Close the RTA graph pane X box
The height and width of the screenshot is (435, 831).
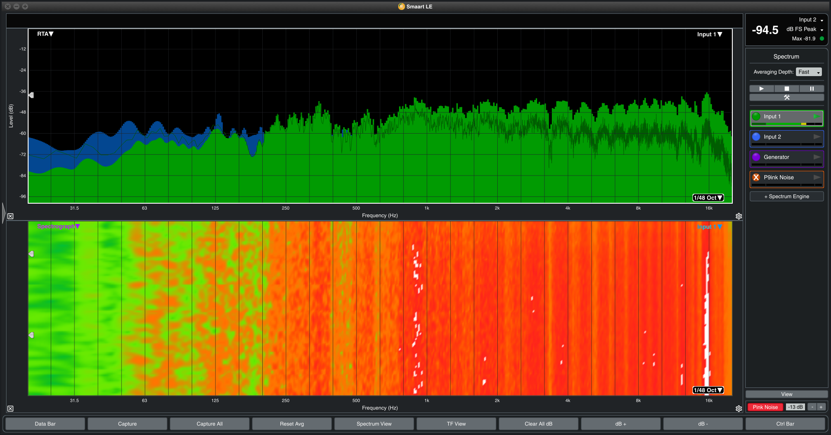(x=10, y=216)
